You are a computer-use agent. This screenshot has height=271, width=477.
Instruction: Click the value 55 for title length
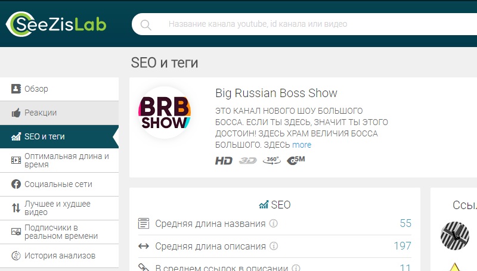(x=405, y=223)
